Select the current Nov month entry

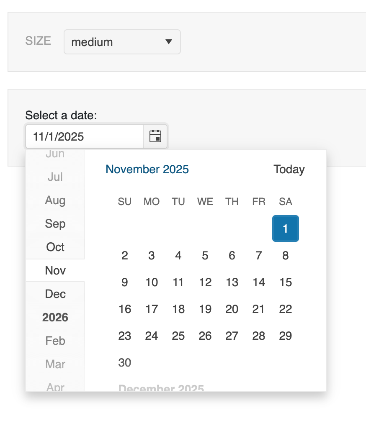[x=55, y=271]
